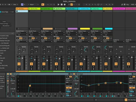This screenshot has width=136, height=102.
Task: Toggle spectrum analyzer on the first EQ Eight
Action: [x=70, y=77]
